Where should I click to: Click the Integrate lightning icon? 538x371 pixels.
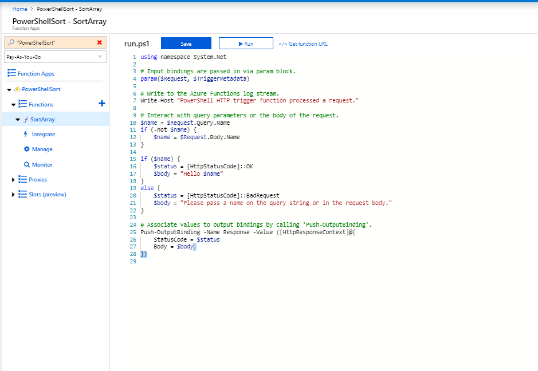click(x=25, y=134)
